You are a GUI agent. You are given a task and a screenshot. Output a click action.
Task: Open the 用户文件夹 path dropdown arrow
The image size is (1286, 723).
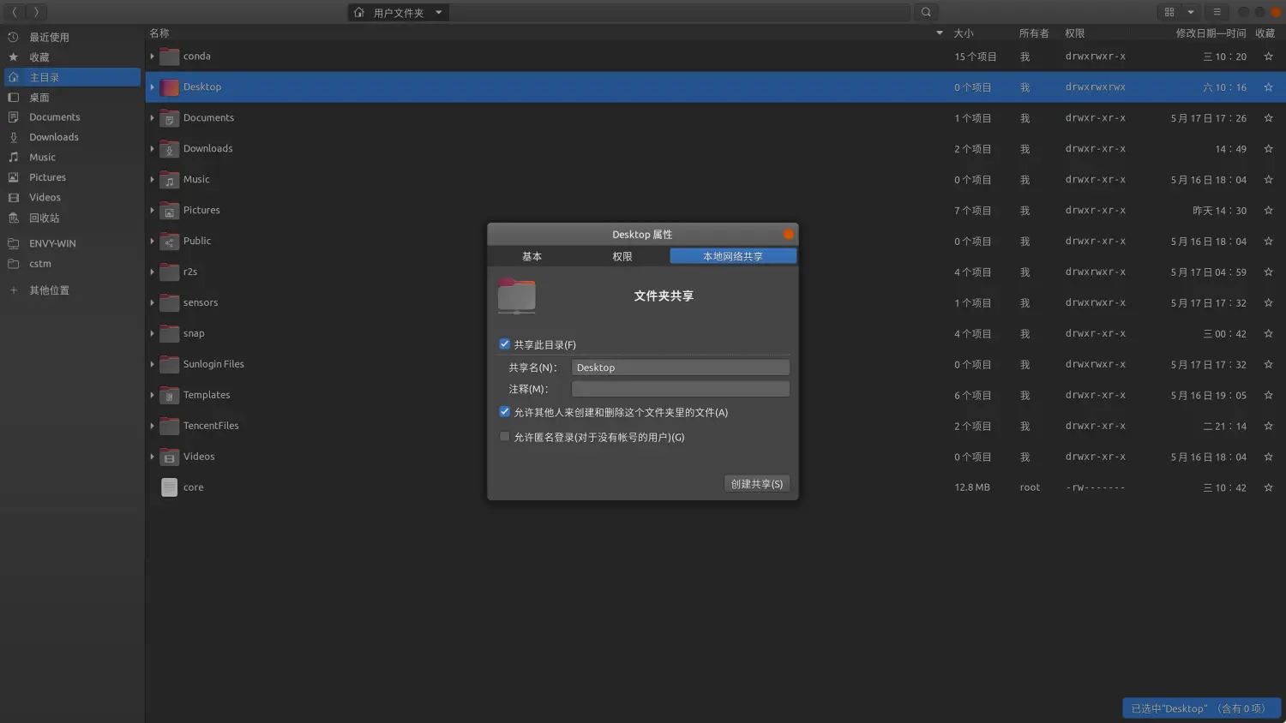438,12
